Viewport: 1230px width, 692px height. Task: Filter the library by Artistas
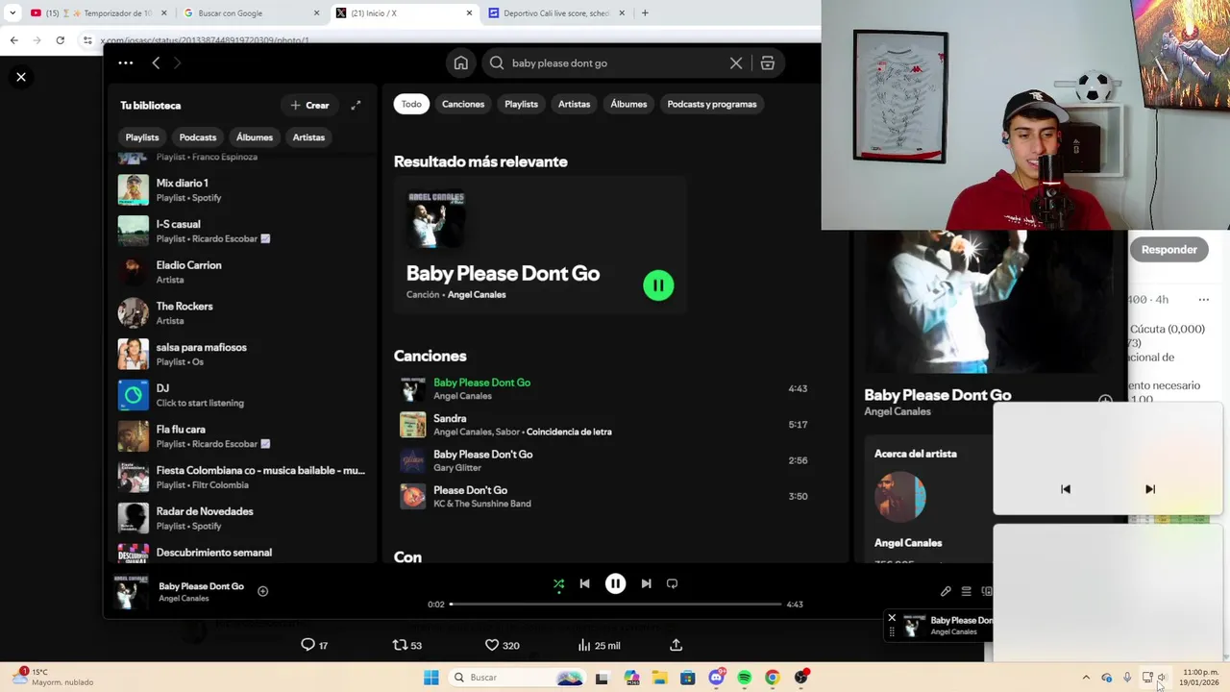(x=308, y=137)
